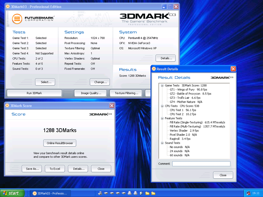
Task: Open the Windows Start menu
Action: click(x=12, y=193)
